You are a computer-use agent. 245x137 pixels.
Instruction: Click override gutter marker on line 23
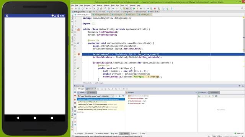point(78,68)
